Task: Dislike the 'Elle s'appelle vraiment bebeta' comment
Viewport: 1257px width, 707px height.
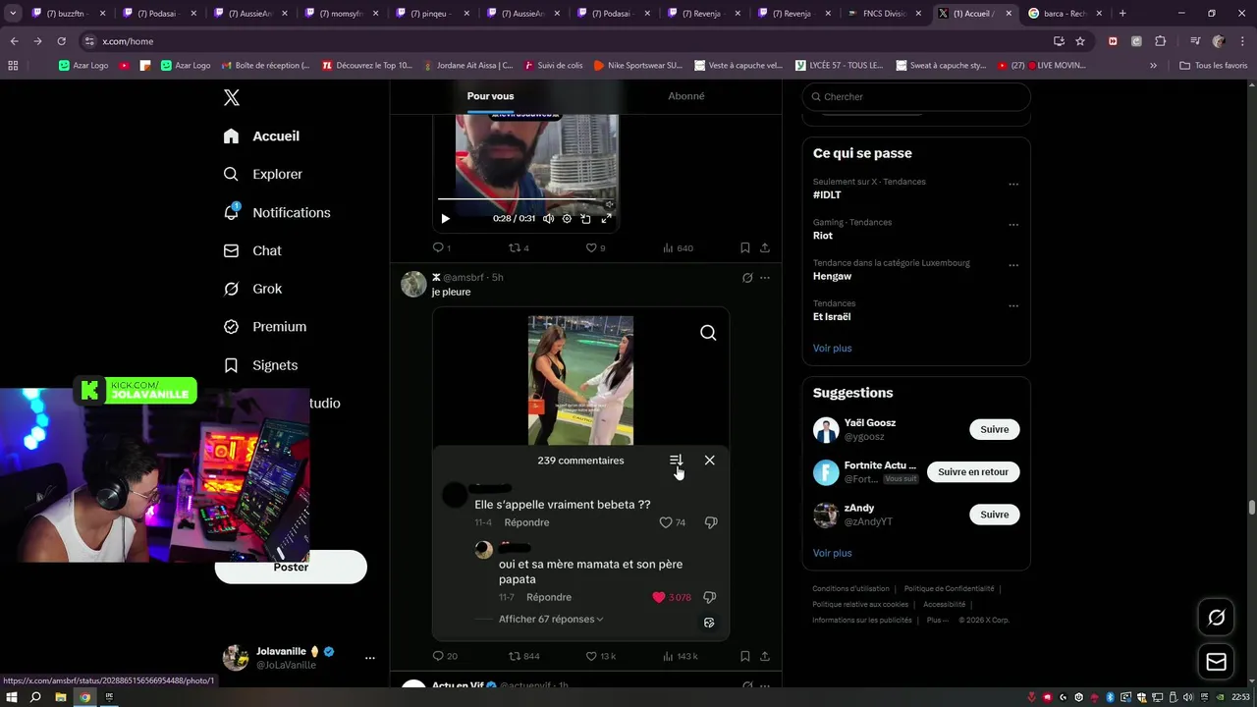Action: pos(711,522)
